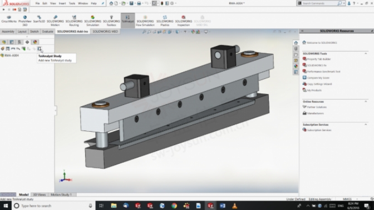Toggle the CircuitWorks add-in on
This screenshot has height=210, width=374.
pyautogui.click(x=9, y=19)
